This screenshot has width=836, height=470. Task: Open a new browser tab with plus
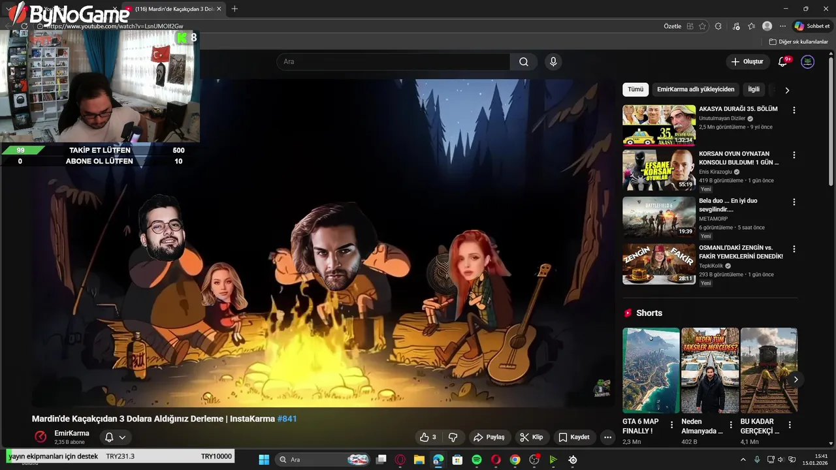pyautogui.click(x=234, y=9)
